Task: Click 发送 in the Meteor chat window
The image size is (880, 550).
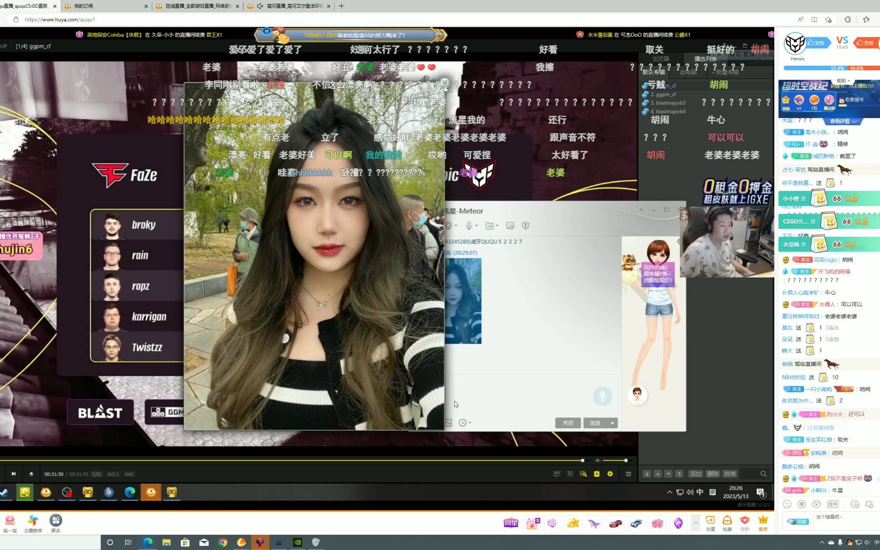Action: tap(595, 423)
